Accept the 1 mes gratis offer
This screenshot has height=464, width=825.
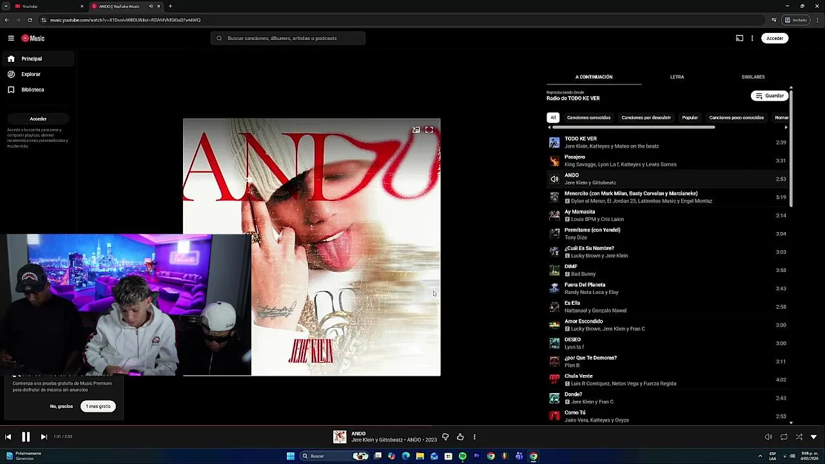pyautogui.click(x=98, y=407)
